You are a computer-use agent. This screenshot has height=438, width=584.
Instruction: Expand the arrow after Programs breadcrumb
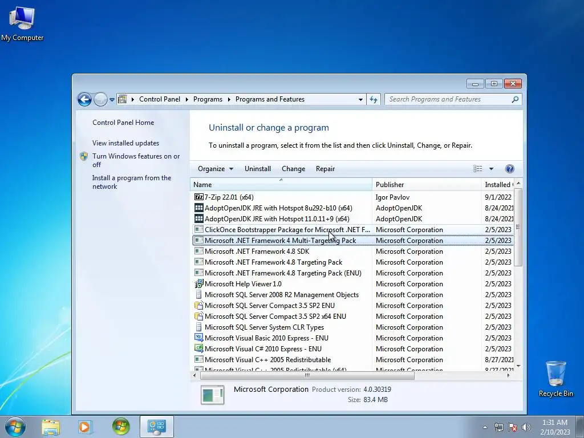point(229,99)
